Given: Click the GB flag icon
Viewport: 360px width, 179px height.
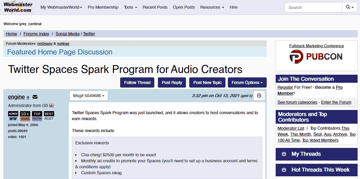Looking at the screenshot, I should click(x=51, y=105).
